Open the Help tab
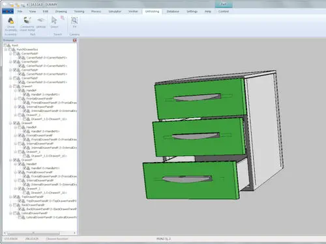The height and width of the screenshot is (244, 326). [208, 12]
